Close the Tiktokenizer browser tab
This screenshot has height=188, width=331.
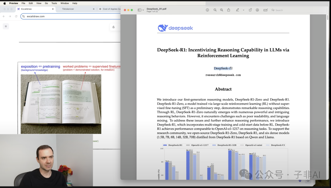click(x=93, y=9)
